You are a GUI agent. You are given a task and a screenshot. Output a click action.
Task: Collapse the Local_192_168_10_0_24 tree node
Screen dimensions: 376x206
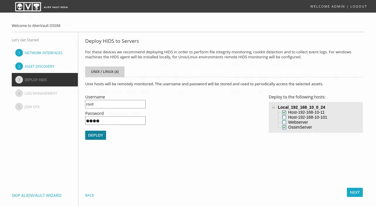point(273,108)
